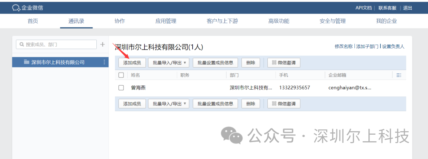Expand bottom 批量导入/导出 dropdown
The height and width of the screenshot is (159, 428).
point(169,103)
